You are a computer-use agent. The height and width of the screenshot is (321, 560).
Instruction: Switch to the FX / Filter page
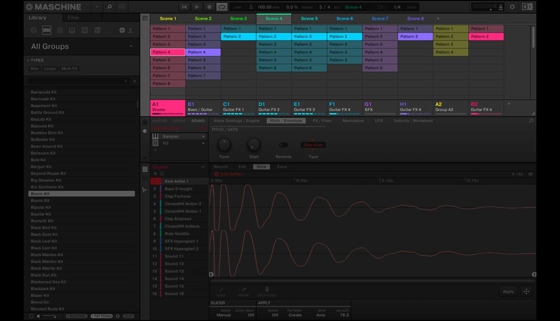[322, 121]
